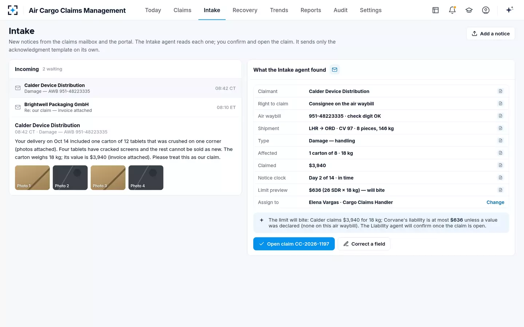Click the mail source icon beside agent heading
524x327 pixels.
click(335, 70)
